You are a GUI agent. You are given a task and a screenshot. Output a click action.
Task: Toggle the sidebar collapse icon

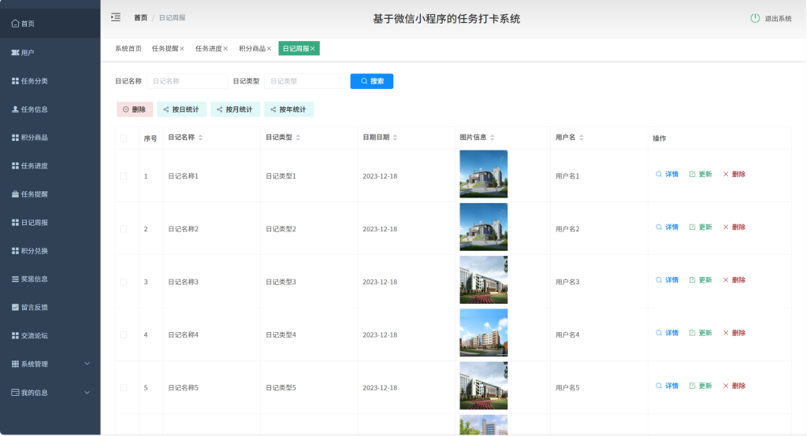tap(116, 17)
